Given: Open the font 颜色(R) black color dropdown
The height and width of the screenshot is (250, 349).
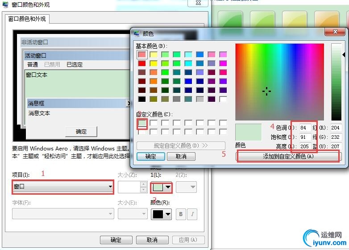Looking at the screenshot, I should (162, 214).
